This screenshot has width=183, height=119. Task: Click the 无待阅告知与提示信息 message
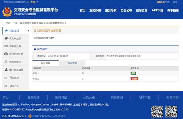tap(44, 38)
